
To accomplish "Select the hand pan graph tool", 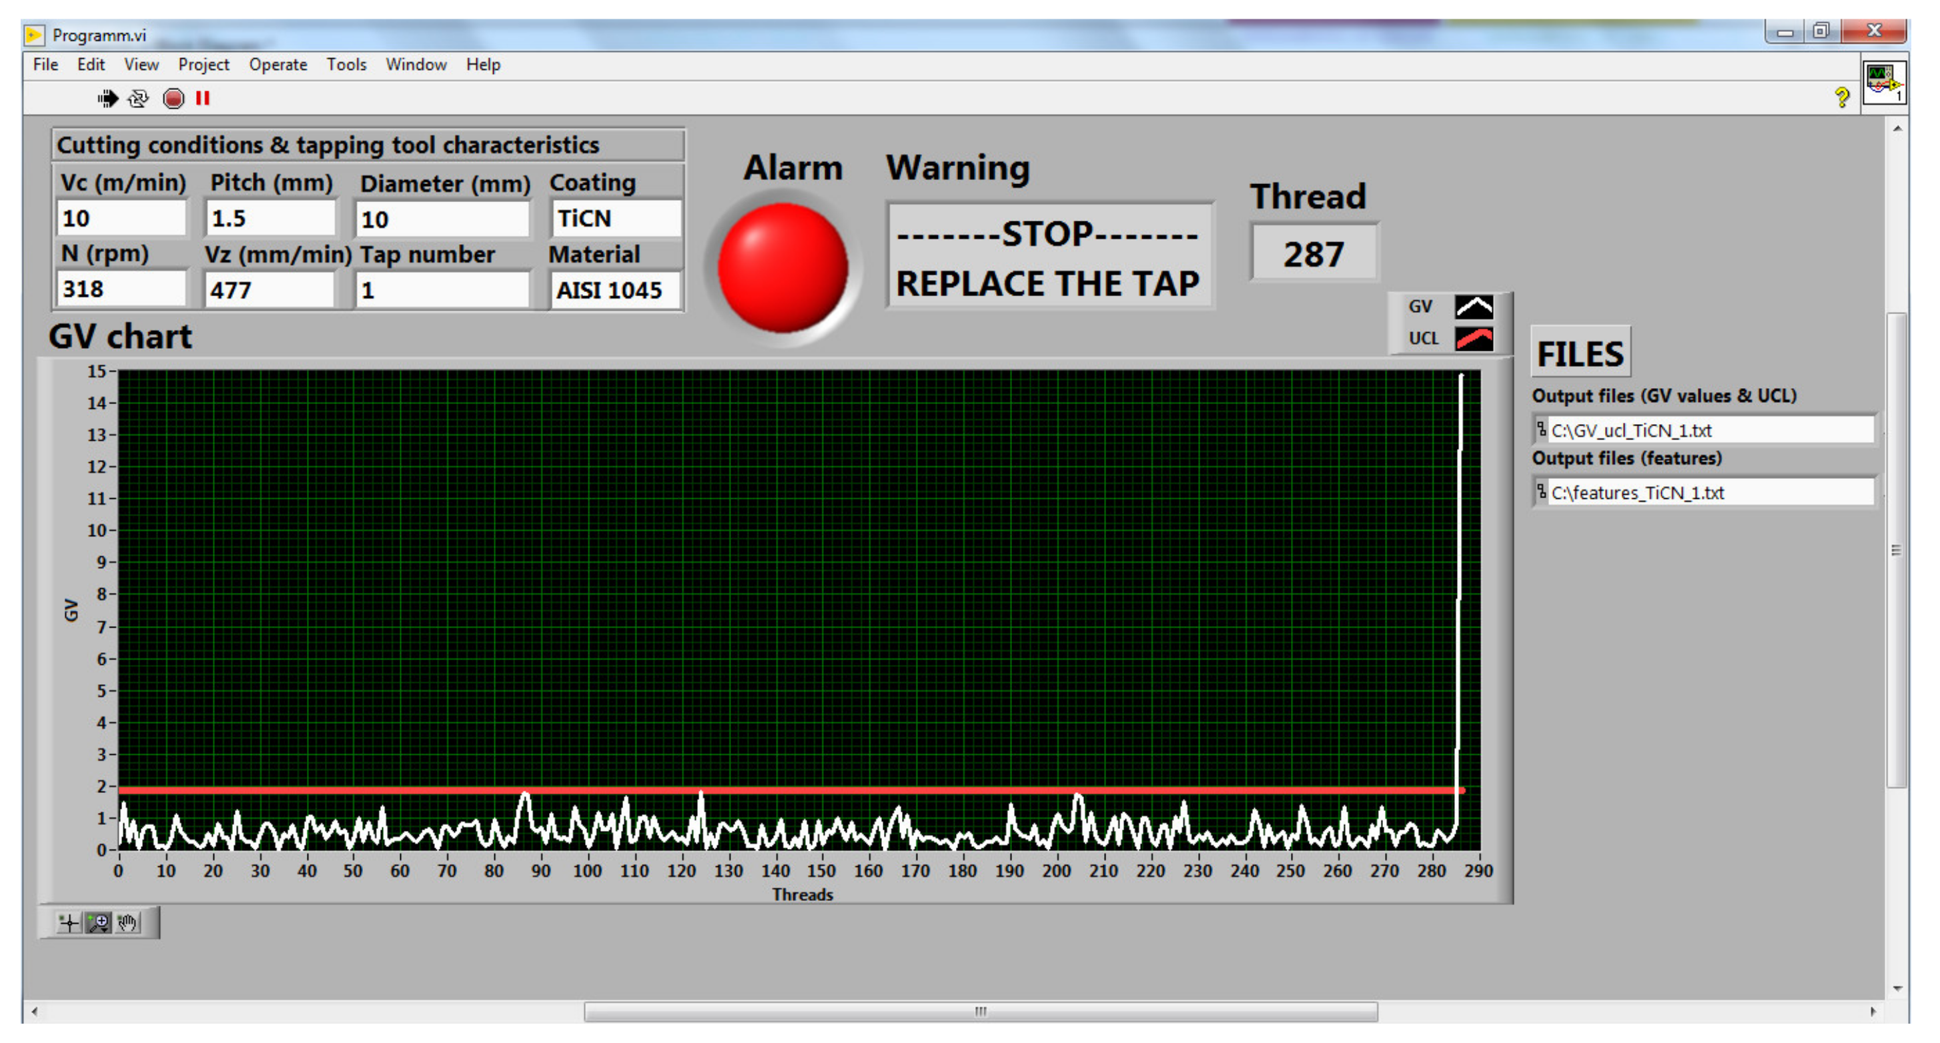I will coord(127,922).
